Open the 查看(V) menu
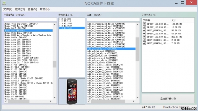 32,9
